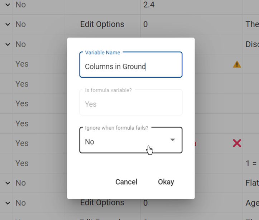Expand the chevron on the row with value 2.4
The width and height of the screenshot is (259, 220).
(x=8, y=5)
